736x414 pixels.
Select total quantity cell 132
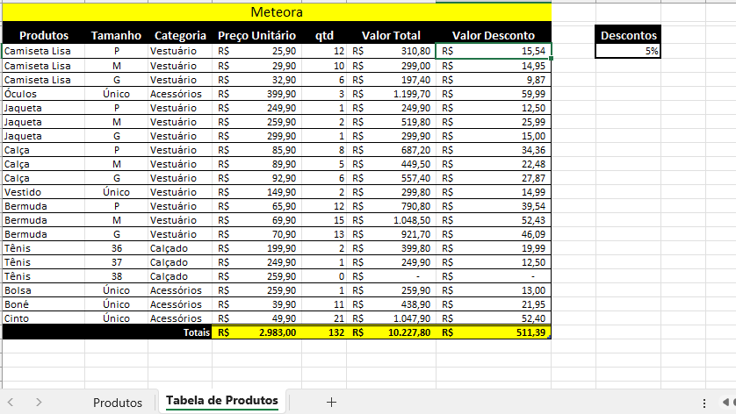pyautogui.click(x=324, y=332)
